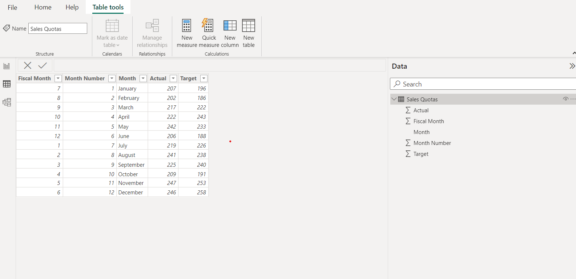The height and width of the screenshot is (279, 576).
Task: Click Manage relationships icon
Action: pyautogui.click(x=152, y=25)
